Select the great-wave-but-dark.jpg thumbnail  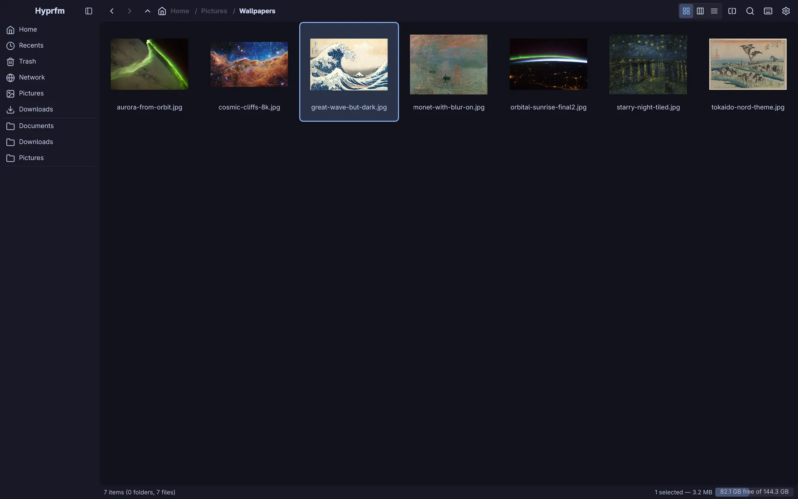tap(349, 64)
